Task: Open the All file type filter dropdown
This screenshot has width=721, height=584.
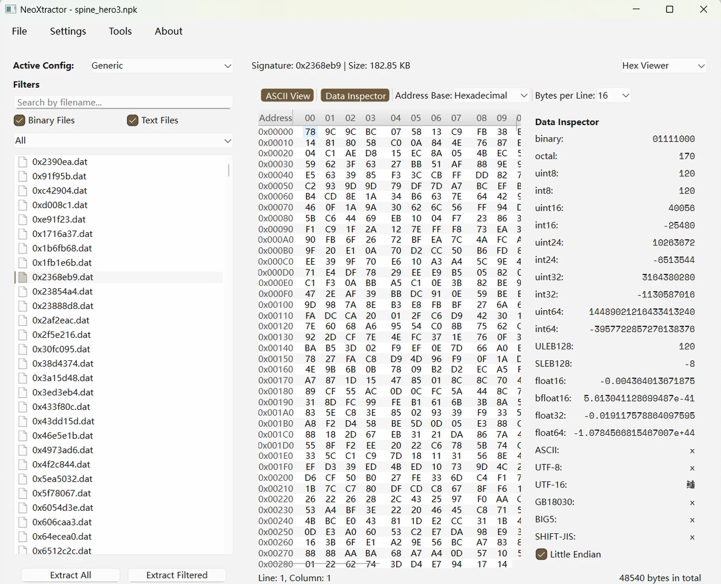Action: [123, 141]
